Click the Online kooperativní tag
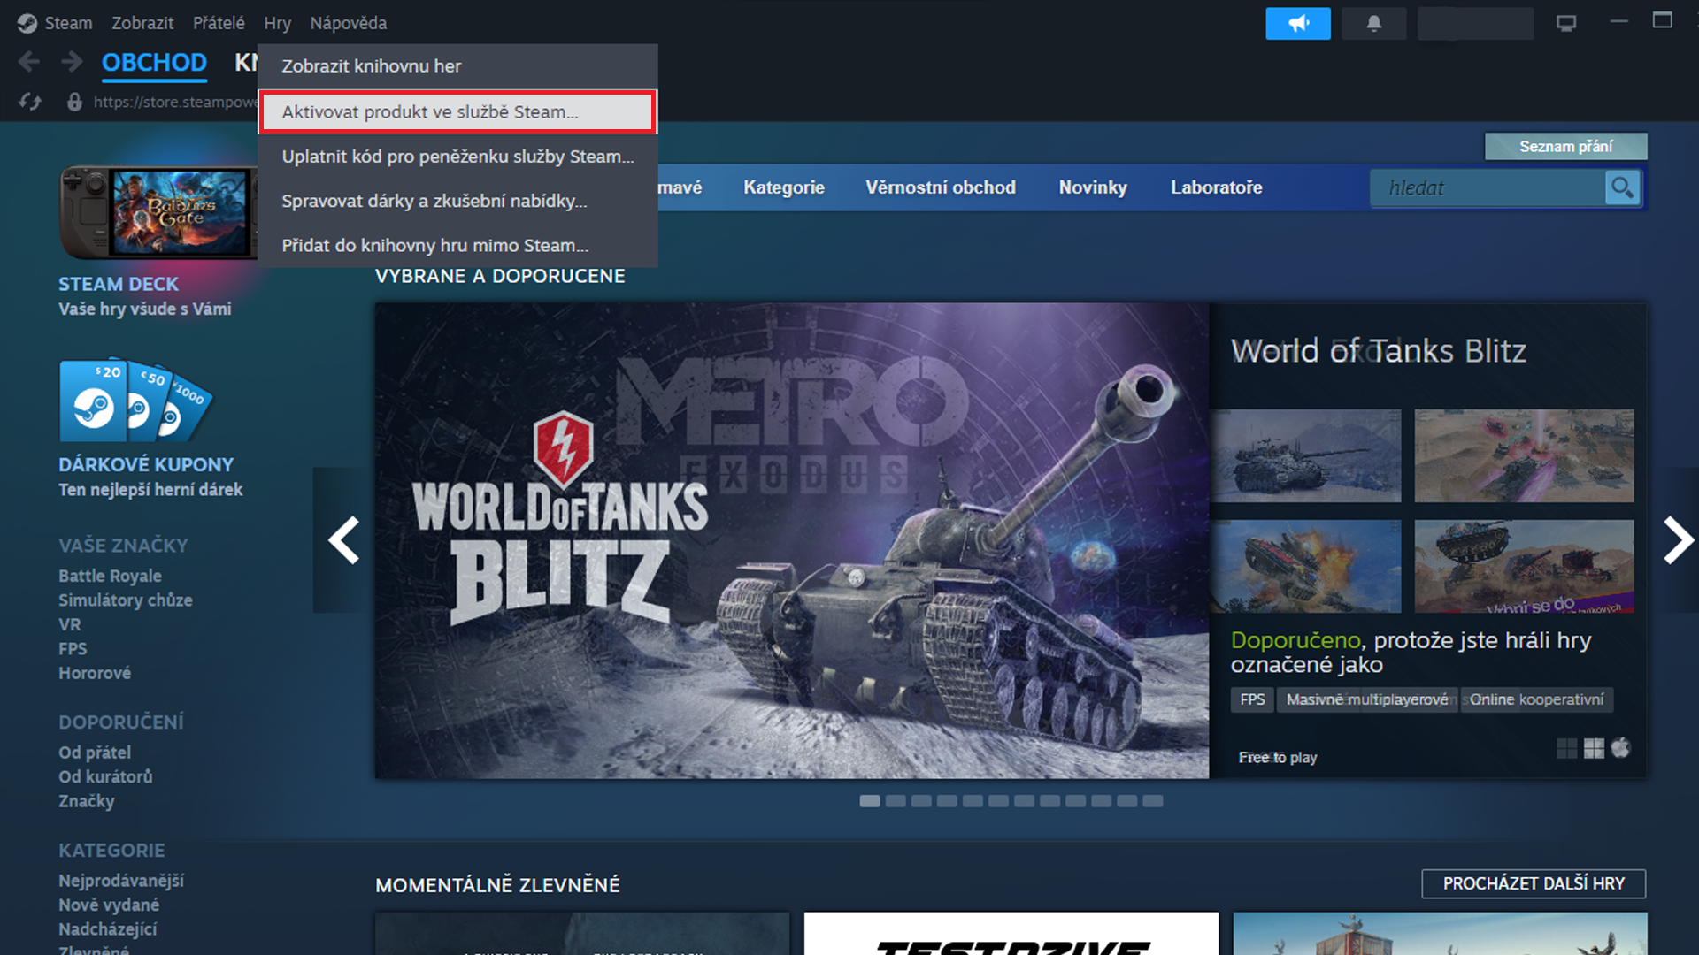This screenshot has height=955, width=1699. (1537, 699)
